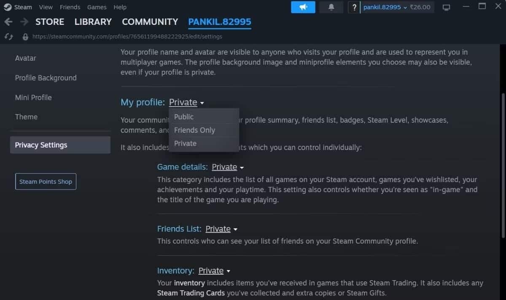Open the announcements megaphone button
This screenshot has height=300, width=506.
pyautogui.click(x=303, y=7)
